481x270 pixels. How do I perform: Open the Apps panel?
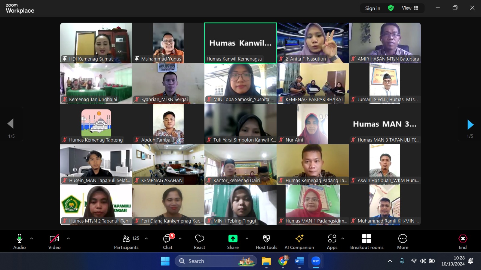click(332, 241)
